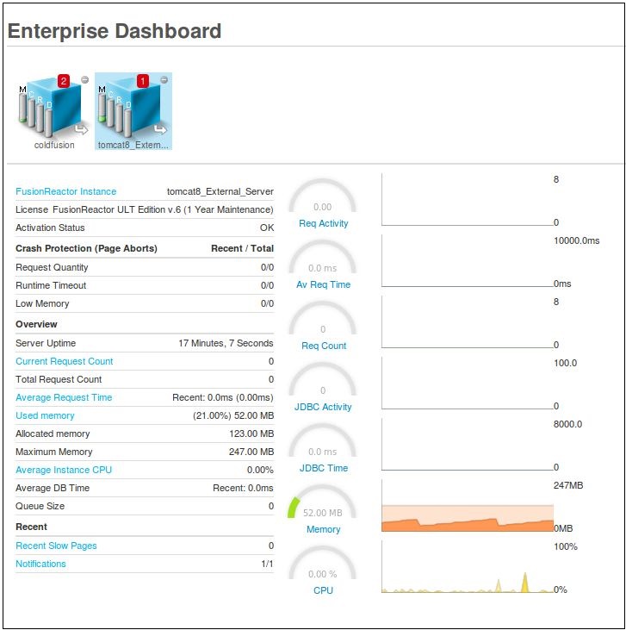Click the 'OK' activation status value
Screen dimensions: 626x630
(267, 228)
